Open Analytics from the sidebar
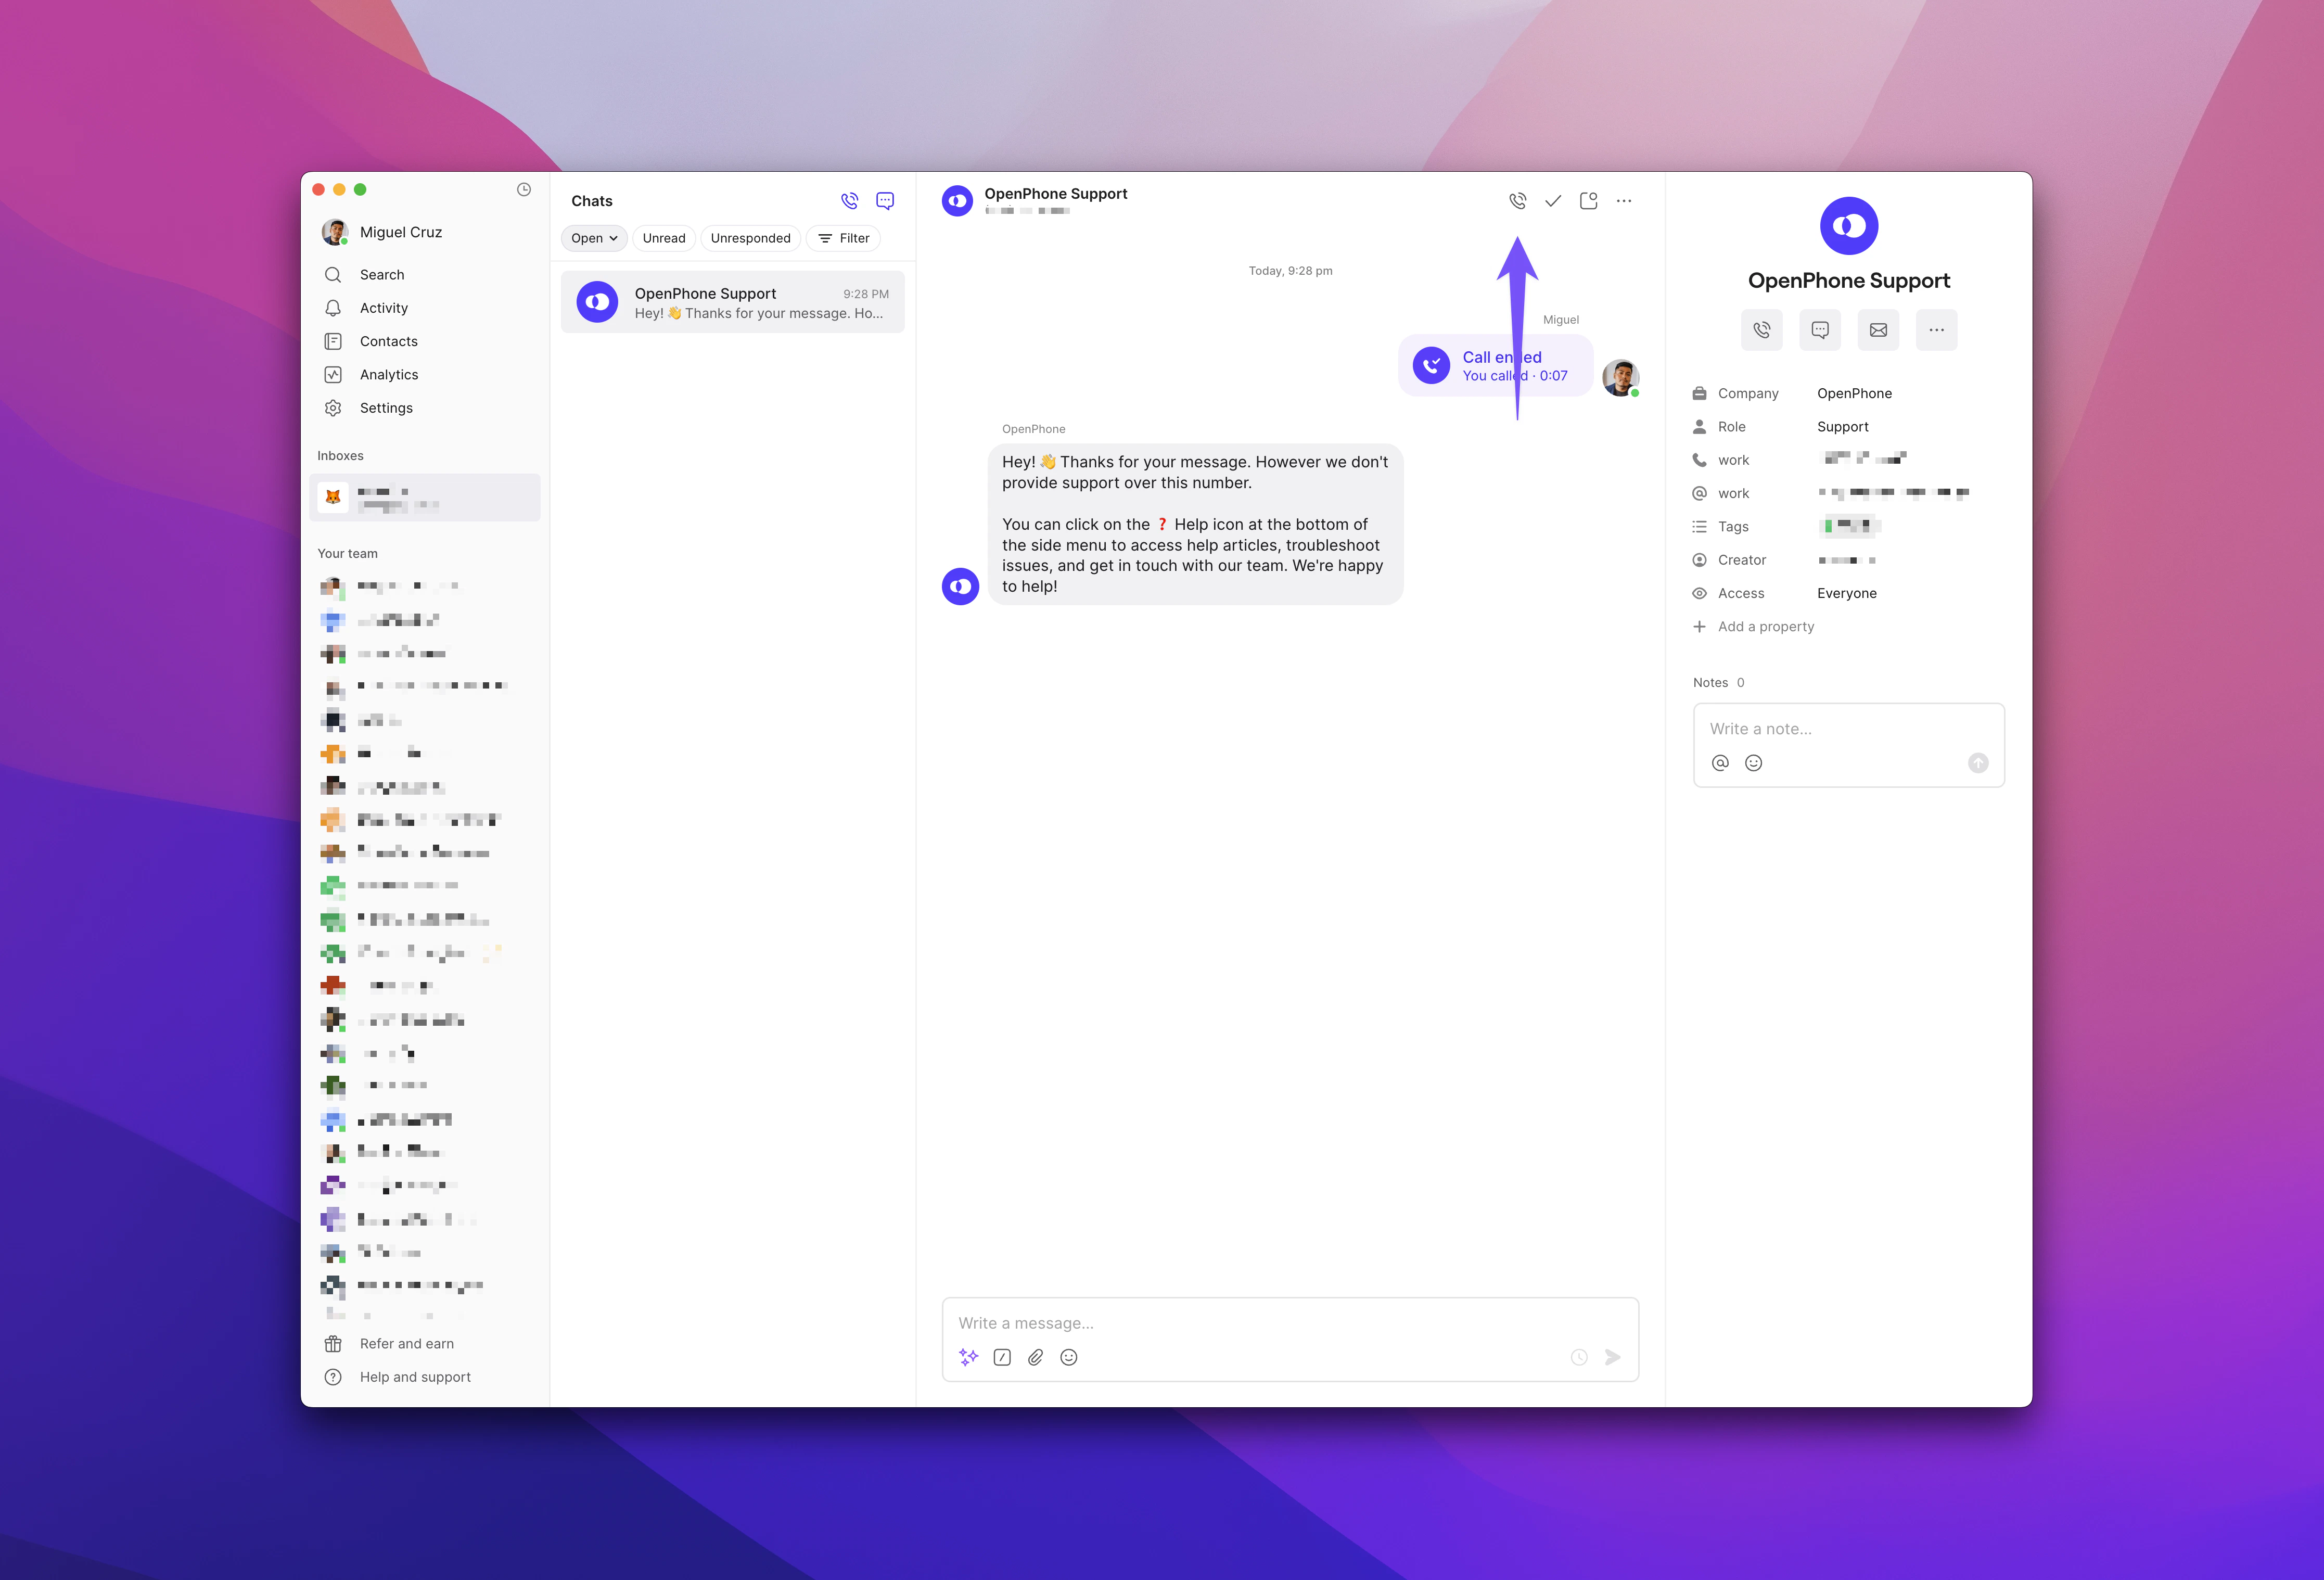This screenshot has height=1580, width=2324. click(x=389, y=374)
